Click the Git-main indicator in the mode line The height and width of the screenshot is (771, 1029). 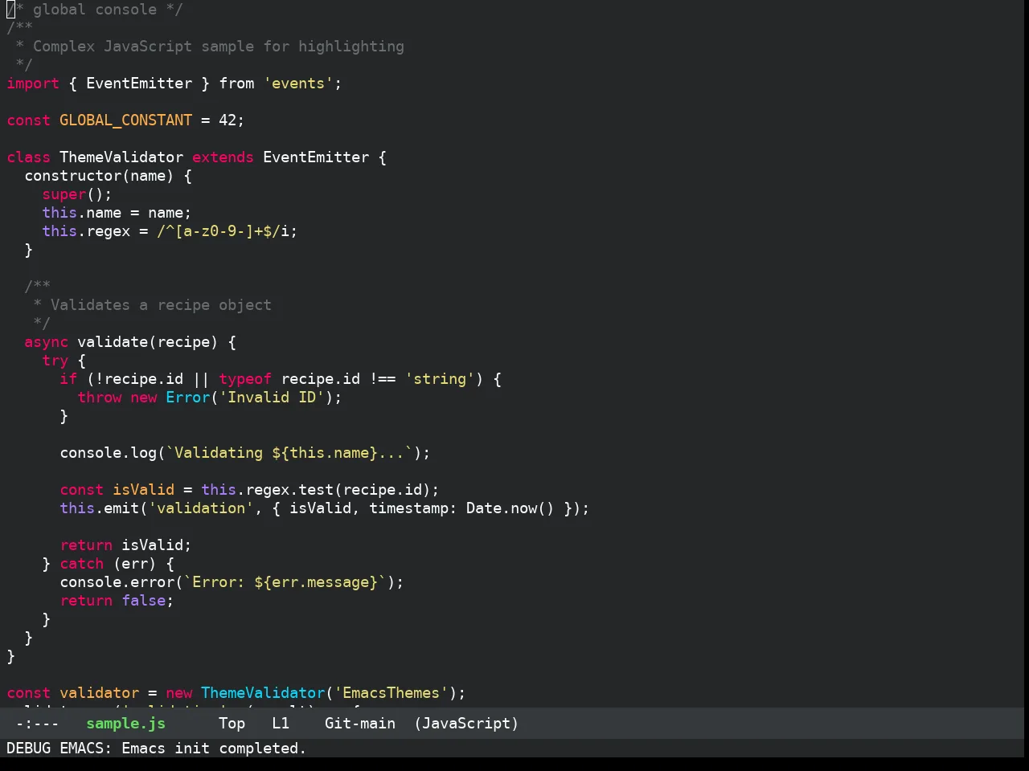pyautogui.click(x=359, y=724)
